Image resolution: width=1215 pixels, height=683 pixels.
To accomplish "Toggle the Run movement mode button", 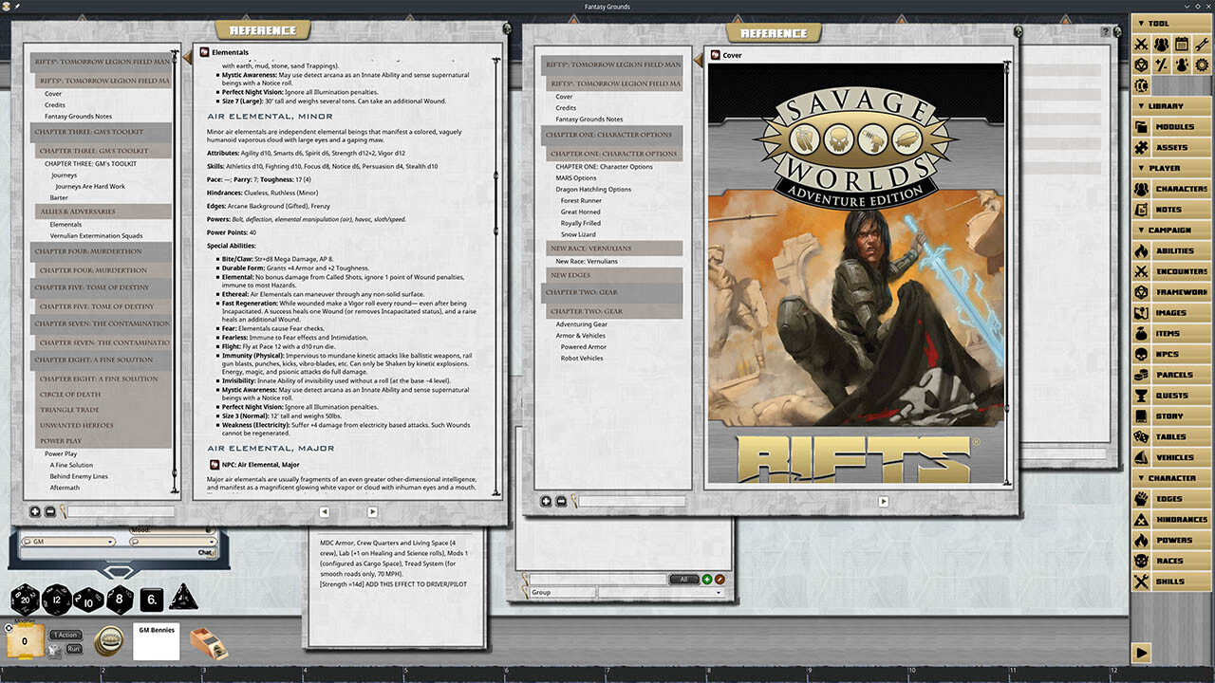I will [x=73, y=649].
